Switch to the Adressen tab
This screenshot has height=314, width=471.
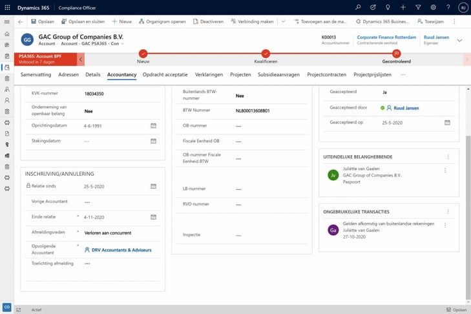pyautogui.click(x=68, y=74)
